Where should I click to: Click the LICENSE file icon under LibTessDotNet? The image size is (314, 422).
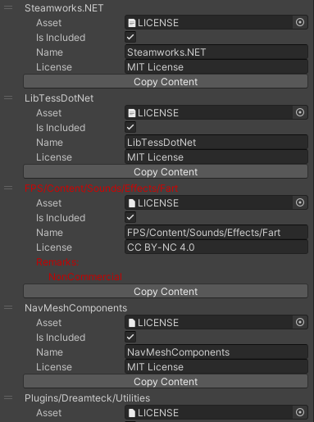[x=132, y=113]
